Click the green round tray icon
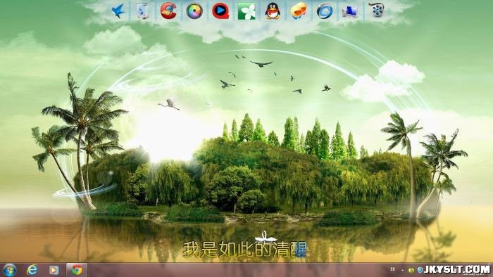Image resolution: width=493 pixels, height=277 pixels. tap(411, 270)
